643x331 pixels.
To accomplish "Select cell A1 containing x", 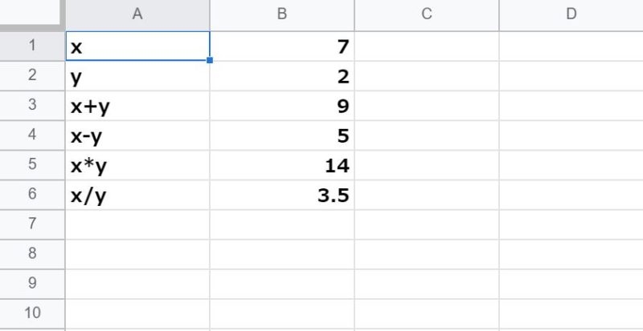I will point(137,46).
